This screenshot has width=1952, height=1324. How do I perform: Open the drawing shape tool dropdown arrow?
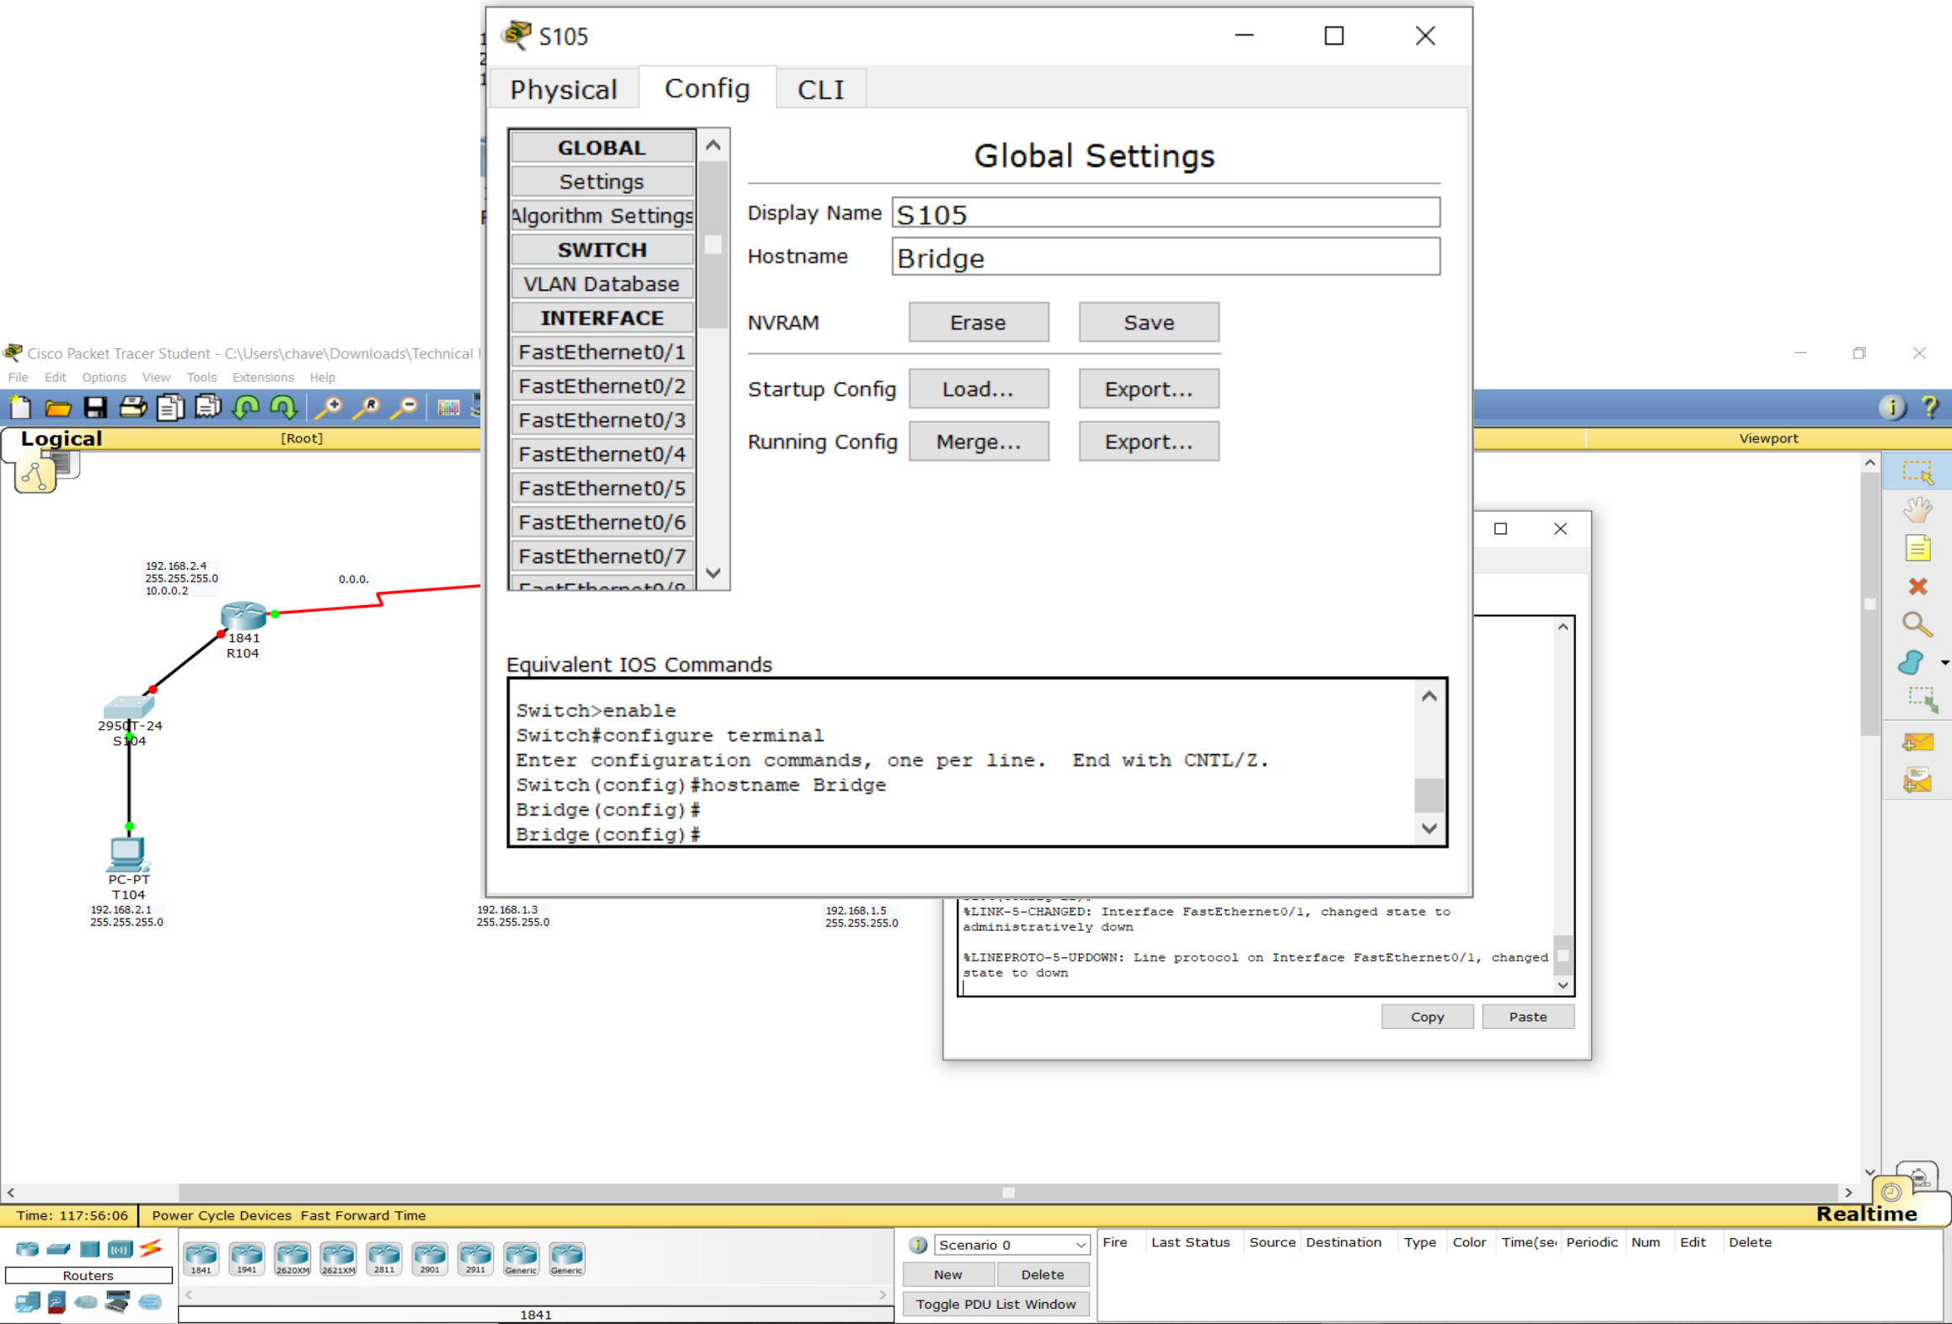[x=1944, y=662]
